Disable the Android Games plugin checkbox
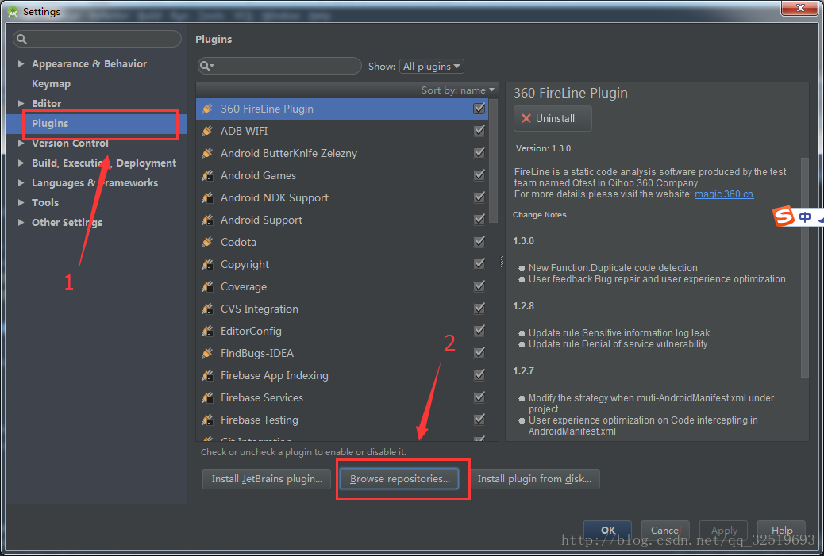824x556 pixels. [x=479, y=174]
